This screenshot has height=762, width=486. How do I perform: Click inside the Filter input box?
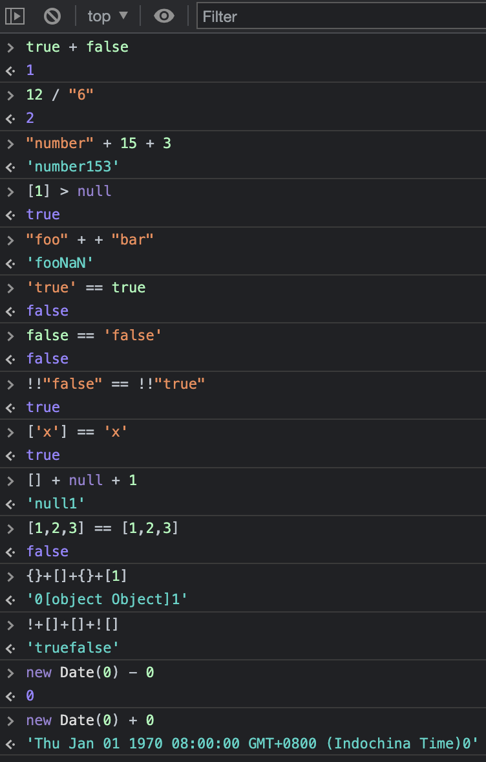[x=291, y=17]
